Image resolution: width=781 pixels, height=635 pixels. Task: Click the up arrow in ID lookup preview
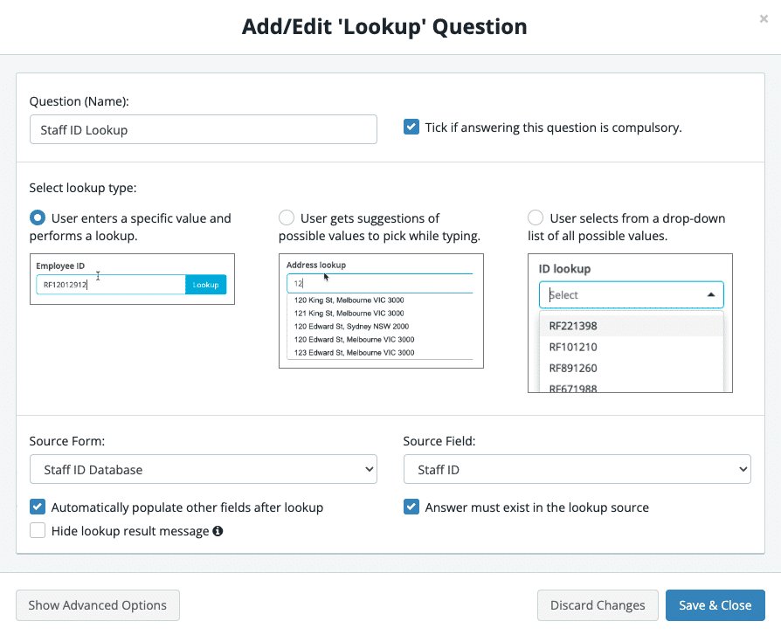tap(711, 295)
